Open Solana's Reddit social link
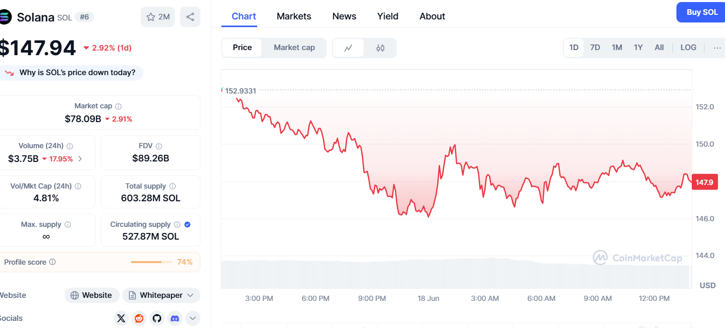This screenshot has height=328, width=725. pos(139,318)
